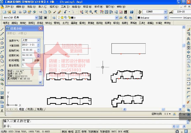Select the Multiline Text A tool
191x133 pixels.
tap(2, 111)
